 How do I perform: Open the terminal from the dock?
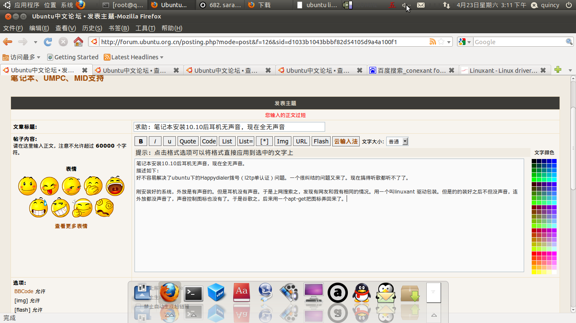(x=194, y=293)
